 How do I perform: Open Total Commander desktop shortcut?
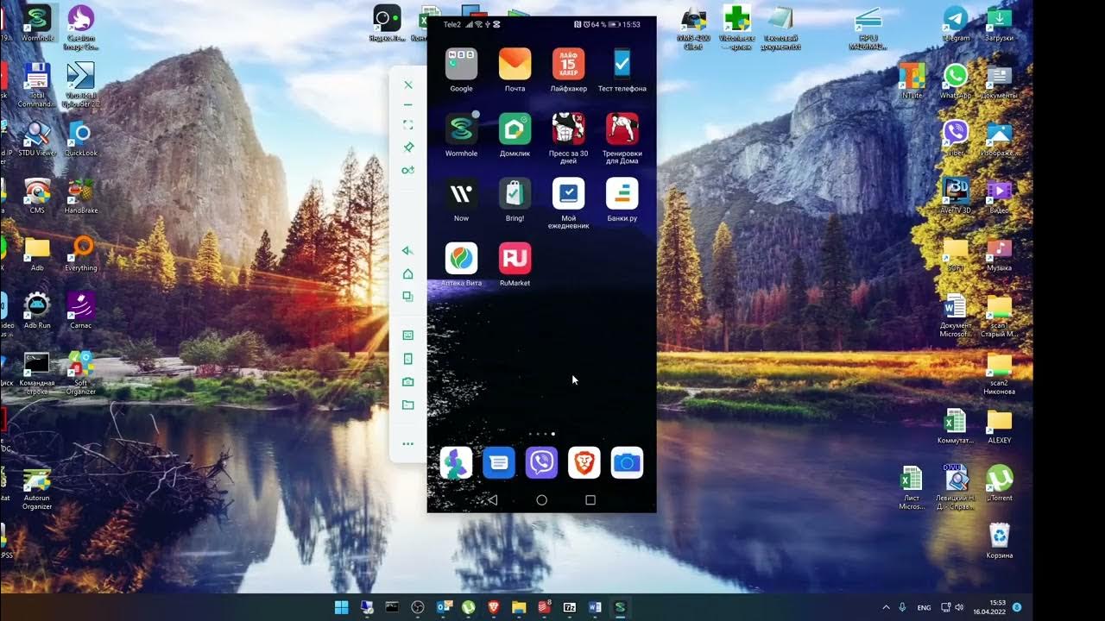point(37,85)
